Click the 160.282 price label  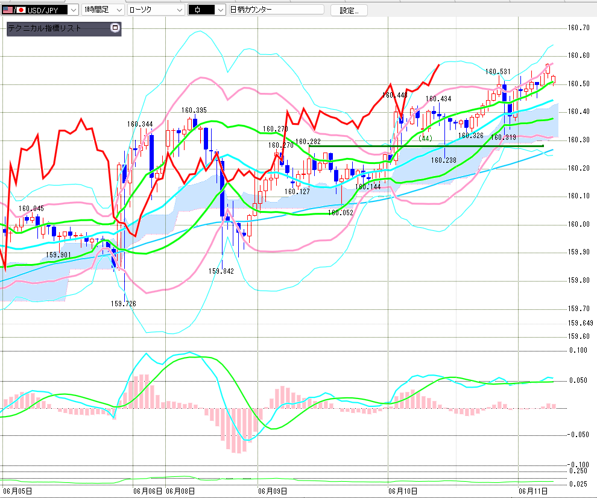point(308,142)
